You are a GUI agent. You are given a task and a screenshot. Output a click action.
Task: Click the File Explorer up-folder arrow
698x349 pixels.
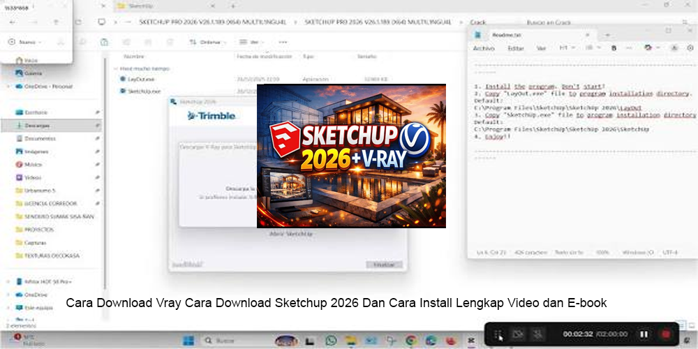coord(56,22)
